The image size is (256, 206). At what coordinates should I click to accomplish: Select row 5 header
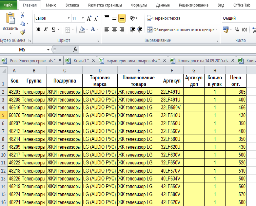coord(3,116)
